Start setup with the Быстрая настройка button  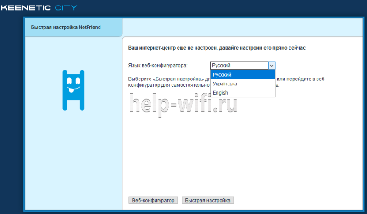(208, 200)
